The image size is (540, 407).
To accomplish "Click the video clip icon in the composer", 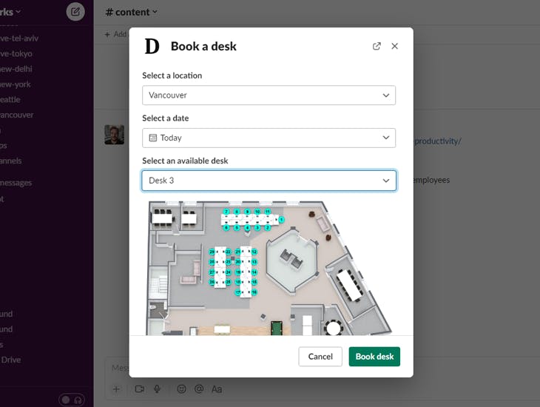I will [x=140, y=389].
